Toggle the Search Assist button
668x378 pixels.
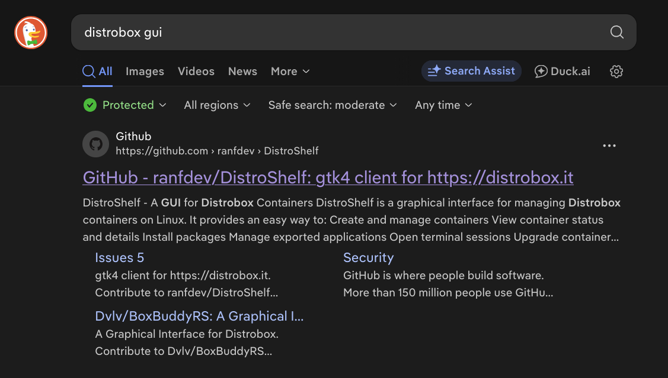tap(471, 71)
